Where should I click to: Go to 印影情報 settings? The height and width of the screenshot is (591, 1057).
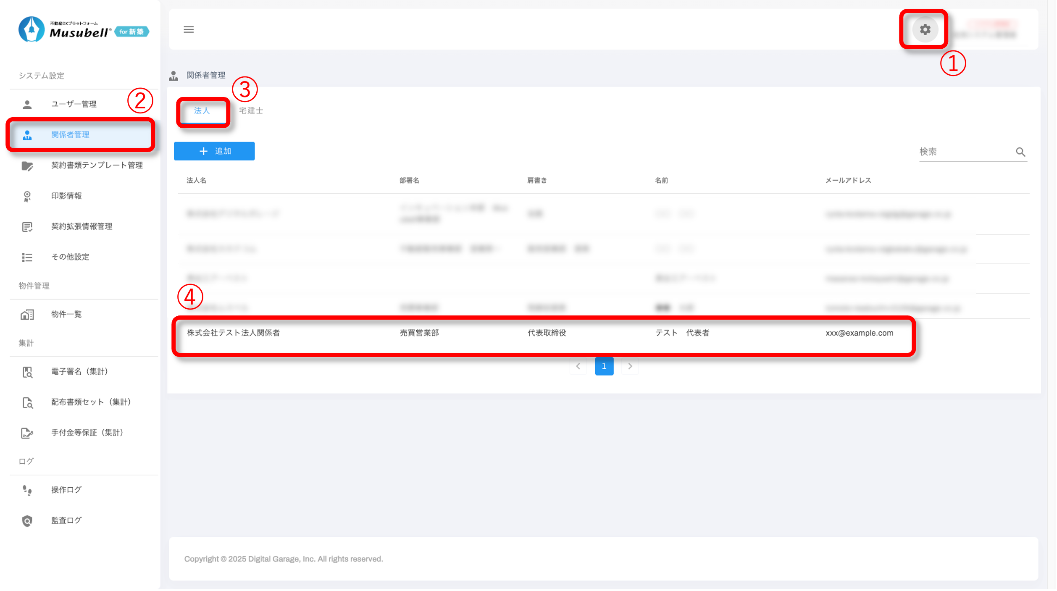[66, 196]
